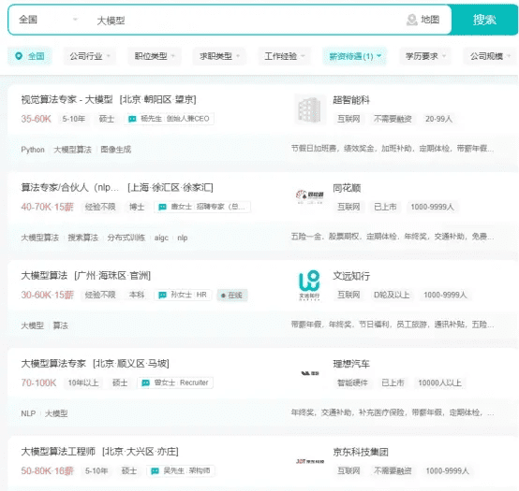Click the 博士 education tag
Viewport: 519px width, 491px height.
137,207
